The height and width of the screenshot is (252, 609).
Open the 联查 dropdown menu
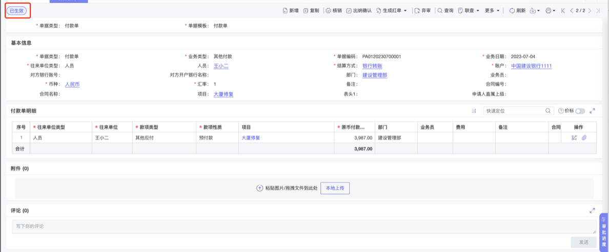469,11
